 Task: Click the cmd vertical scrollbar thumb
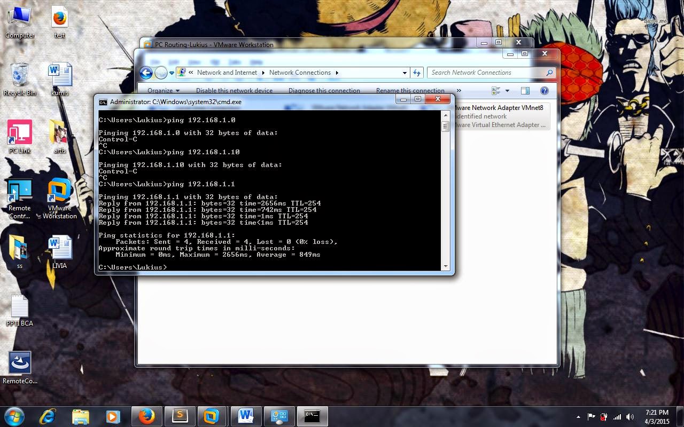(x=445, y=126)
